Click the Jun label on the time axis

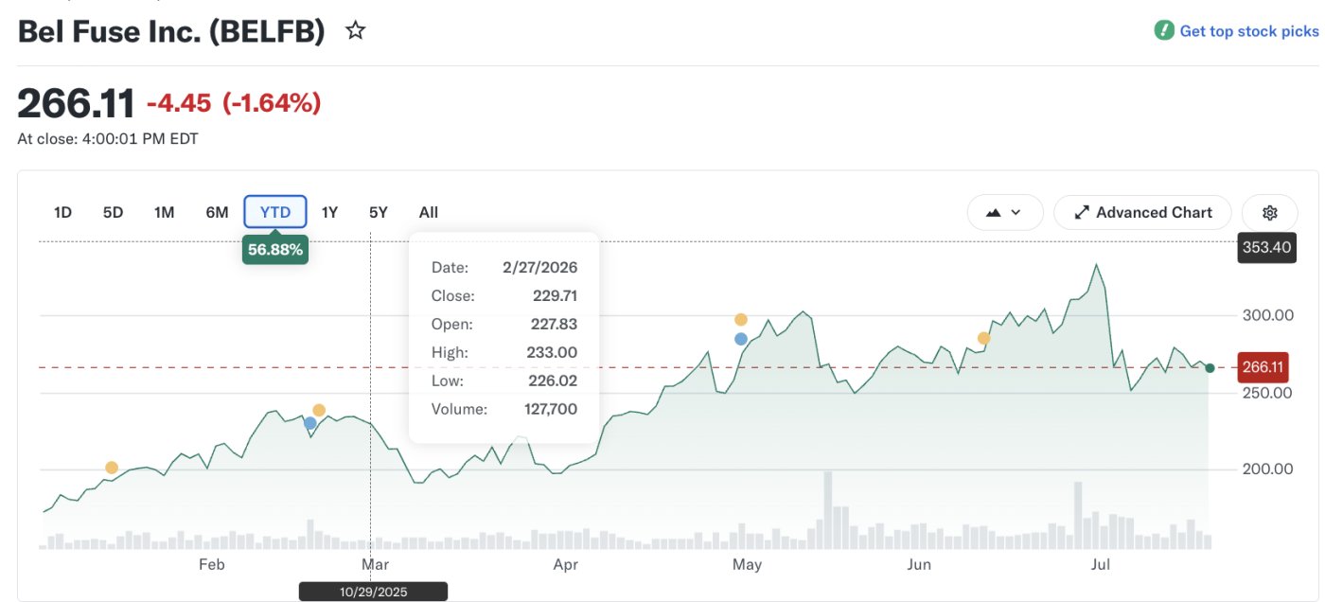coord(919,565)
